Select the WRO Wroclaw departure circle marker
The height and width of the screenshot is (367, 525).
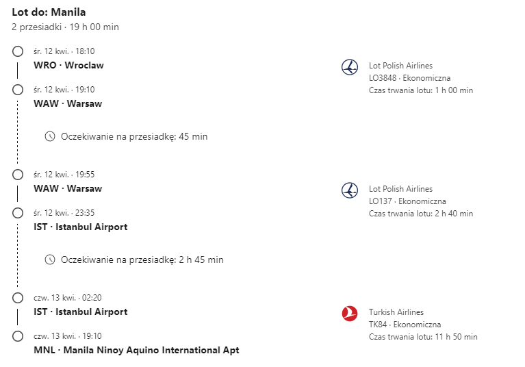(x=18, y=51)
